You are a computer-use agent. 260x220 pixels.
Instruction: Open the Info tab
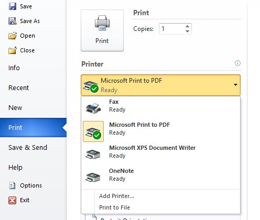point(33,68)
